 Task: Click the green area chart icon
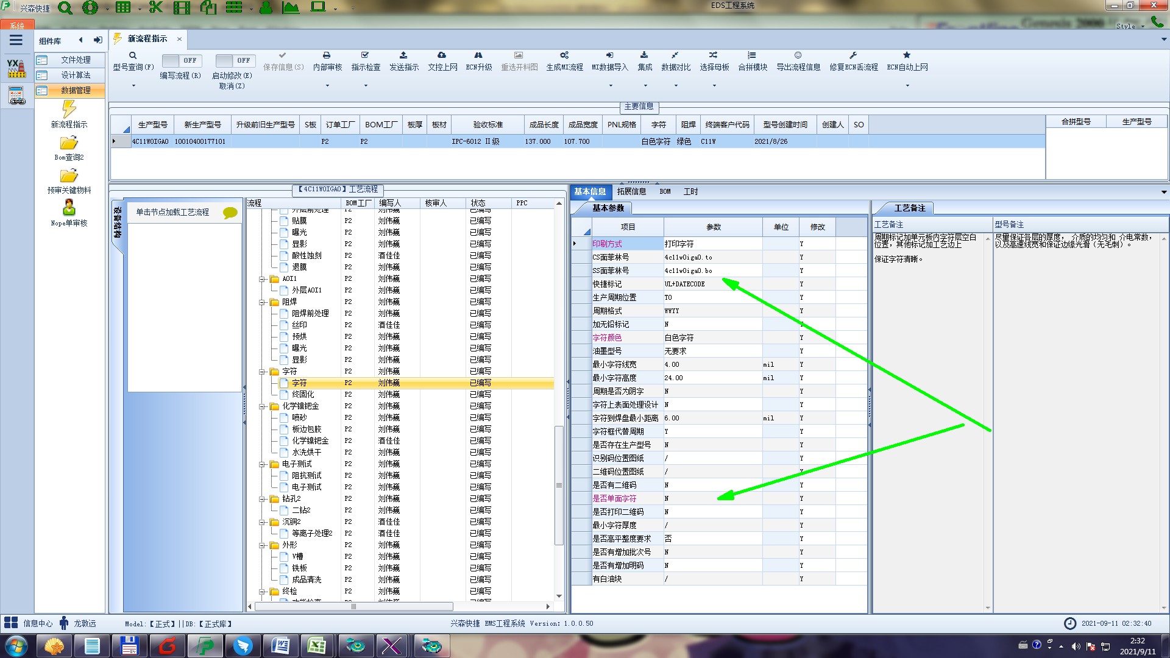pos(291,7)
